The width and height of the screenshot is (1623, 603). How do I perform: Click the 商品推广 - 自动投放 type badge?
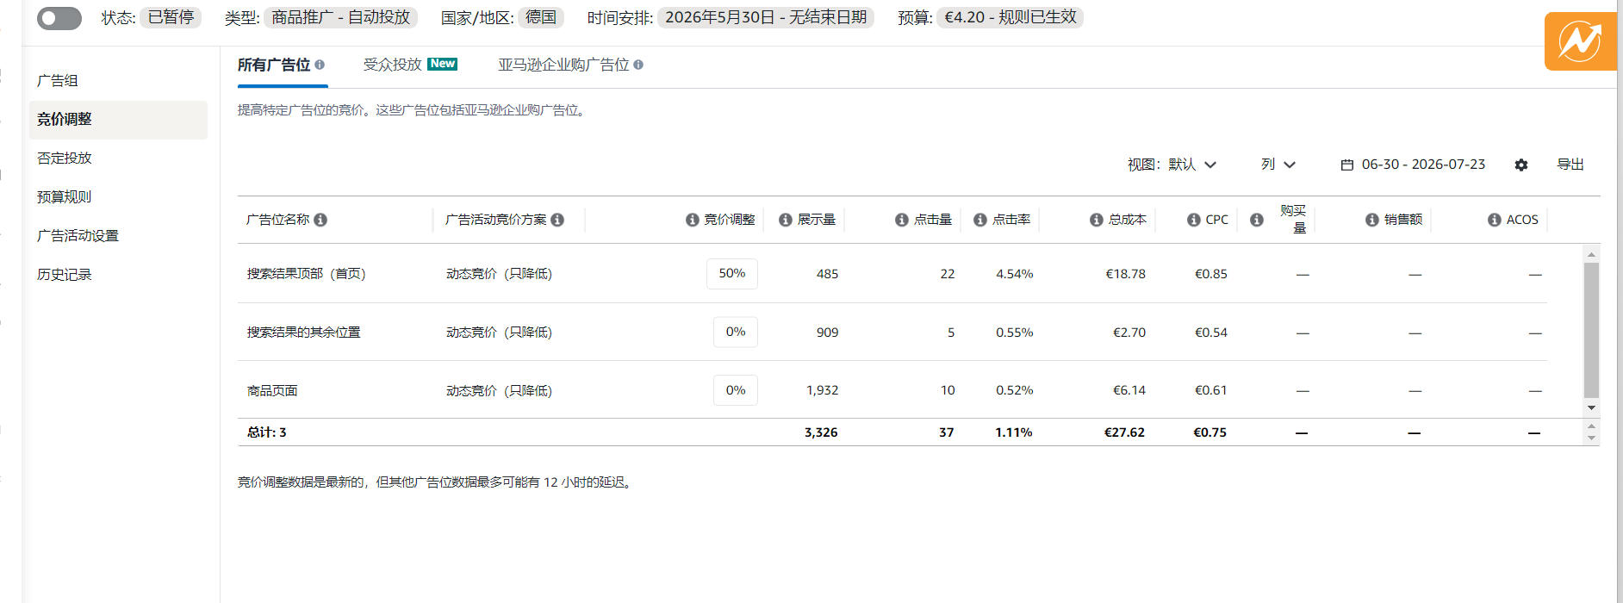[341, 17]
